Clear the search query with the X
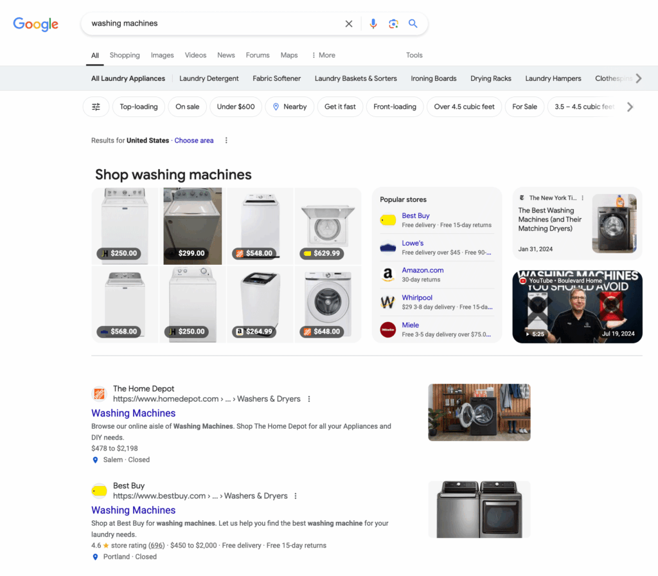The height and width of the screenshot is (576, 658). [348, 23]
